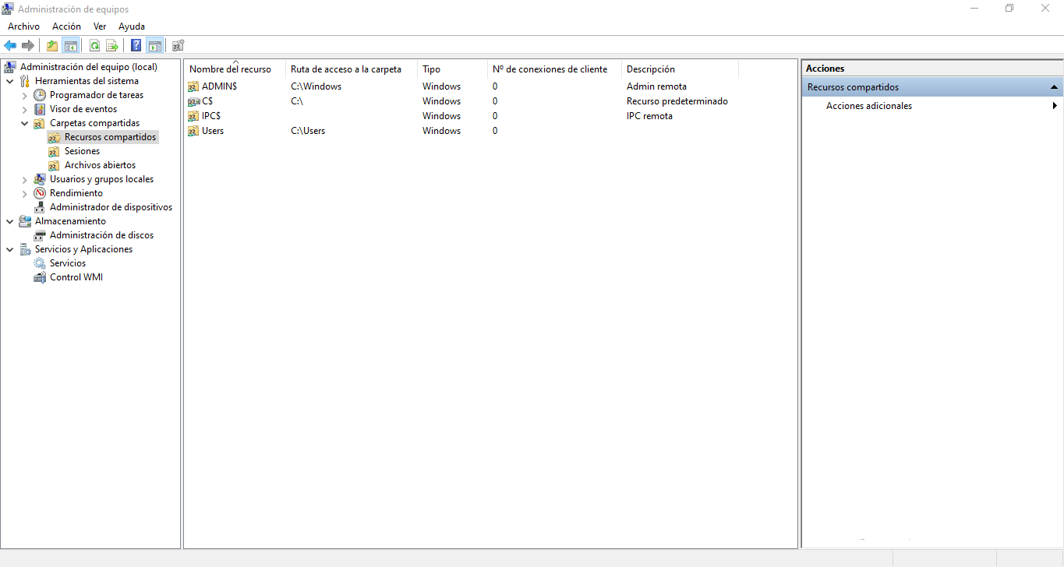The width and height of the screenshot is (1064, 567).
Task: Click the new shared resource toolbar icon
Action: pyautogui.click(x=178, y=45)
